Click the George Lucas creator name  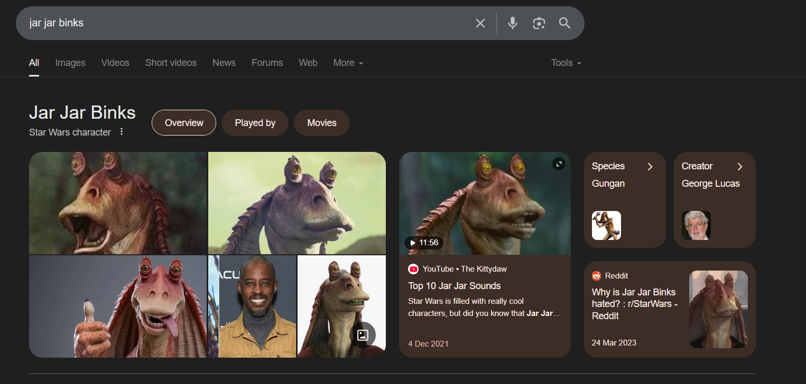[x=711, y=184]
